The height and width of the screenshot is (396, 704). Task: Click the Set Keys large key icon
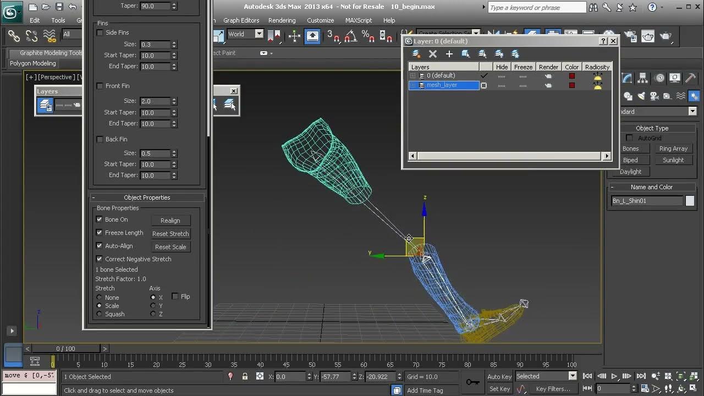pos(472,382)
